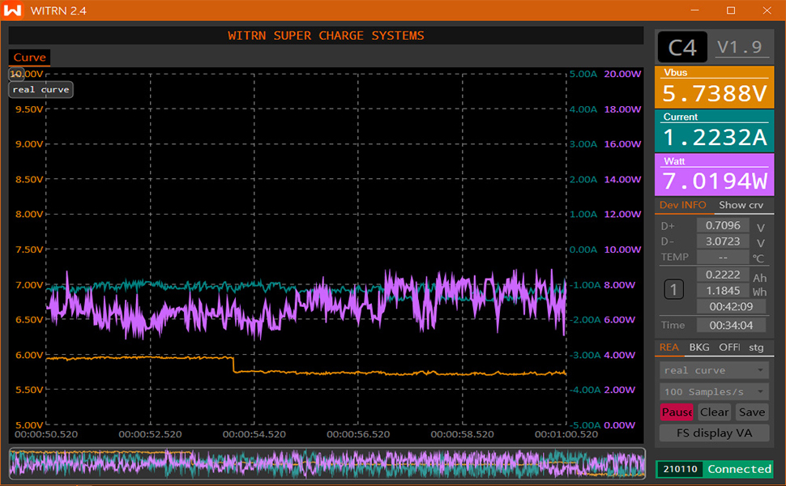This screenshot has width=786, height=486.
Task: Toggle the real curve legend on chart
Action: 41,90
